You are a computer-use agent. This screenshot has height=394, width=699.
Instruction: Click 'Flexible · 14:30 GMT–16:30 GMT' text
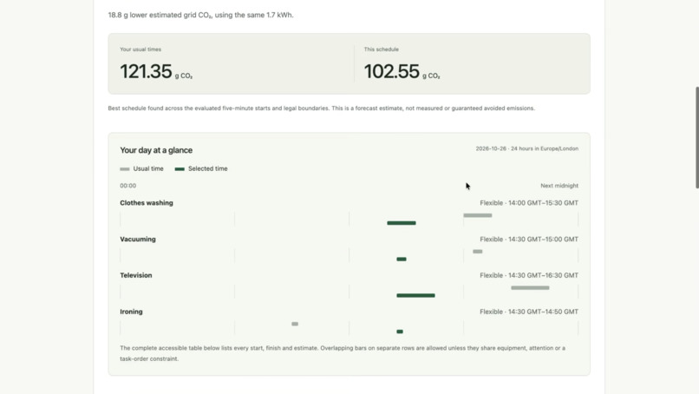click(x=529, y=275)
